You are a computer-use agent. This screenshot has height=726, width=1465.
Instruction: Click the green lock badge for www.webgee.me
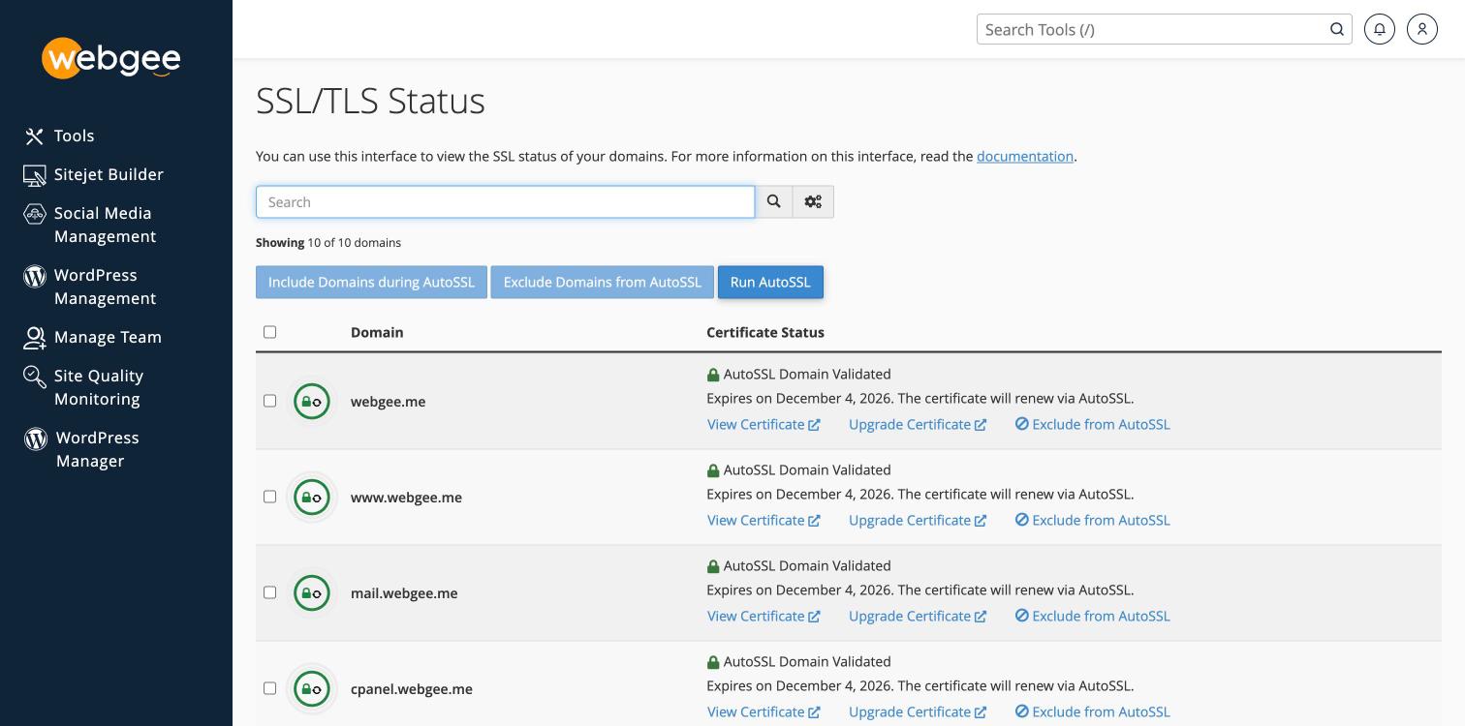312,497
